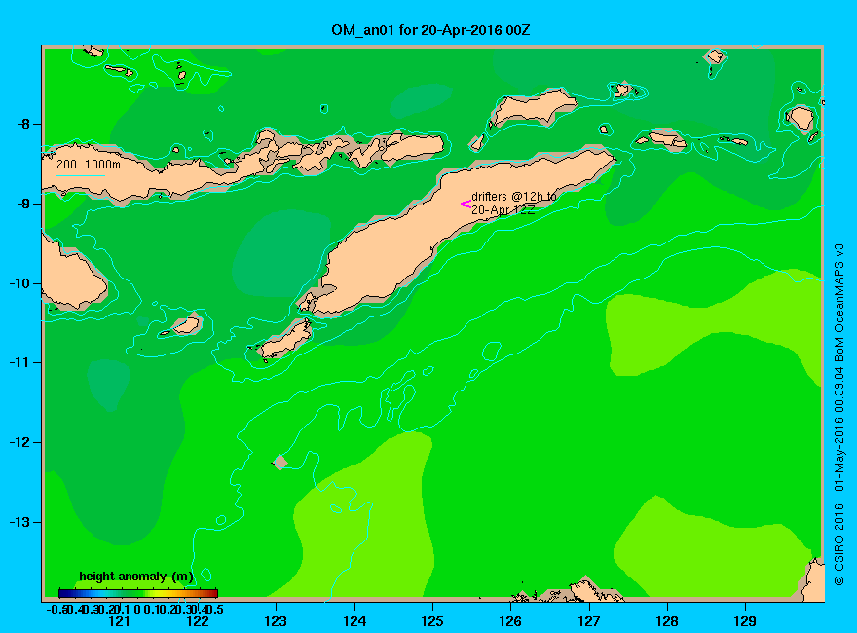Click the '-0.5' colorbar minimum label
The image size is (857, 633).
(56, 609)
